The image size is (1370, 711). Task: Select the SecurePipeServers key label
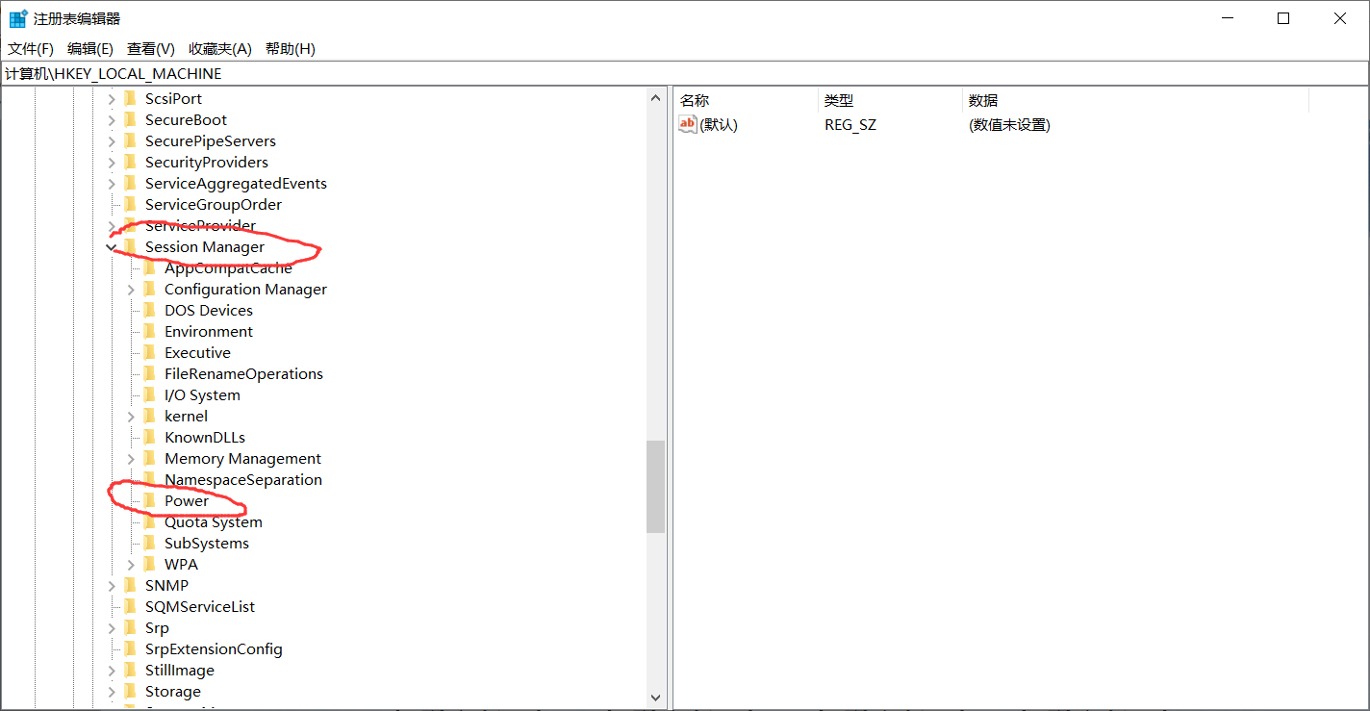pyautogui.click(x=211, y=140)
